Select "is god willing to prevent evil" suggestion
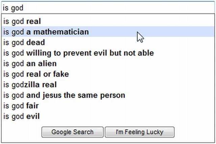 [79, 53]
